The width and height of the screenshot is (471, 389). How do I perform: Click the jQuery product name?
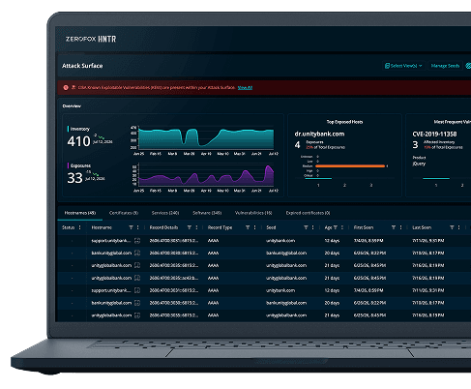pos(419,164)
